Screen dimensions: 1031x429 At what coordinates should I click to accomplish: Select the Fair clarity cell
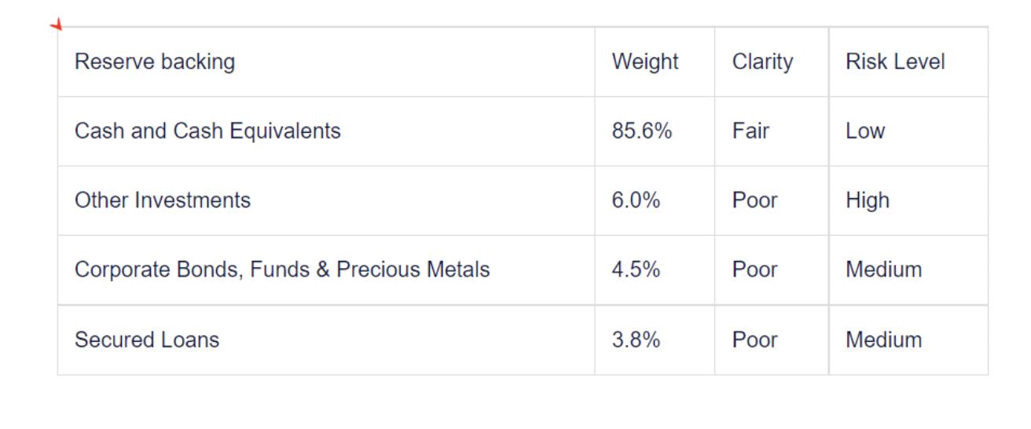coord(750,130)
